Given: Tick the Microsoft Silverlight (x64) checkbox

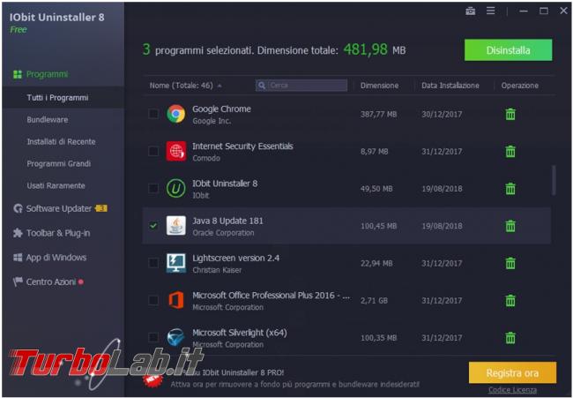Looking at the screenshot, I should (x=153, y=337).
